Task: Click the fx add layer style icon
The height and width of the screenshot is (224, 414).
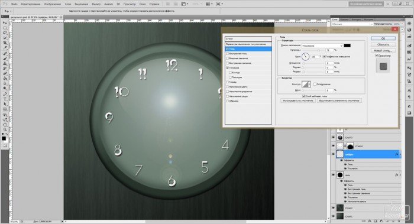Action: coord(370,221)
